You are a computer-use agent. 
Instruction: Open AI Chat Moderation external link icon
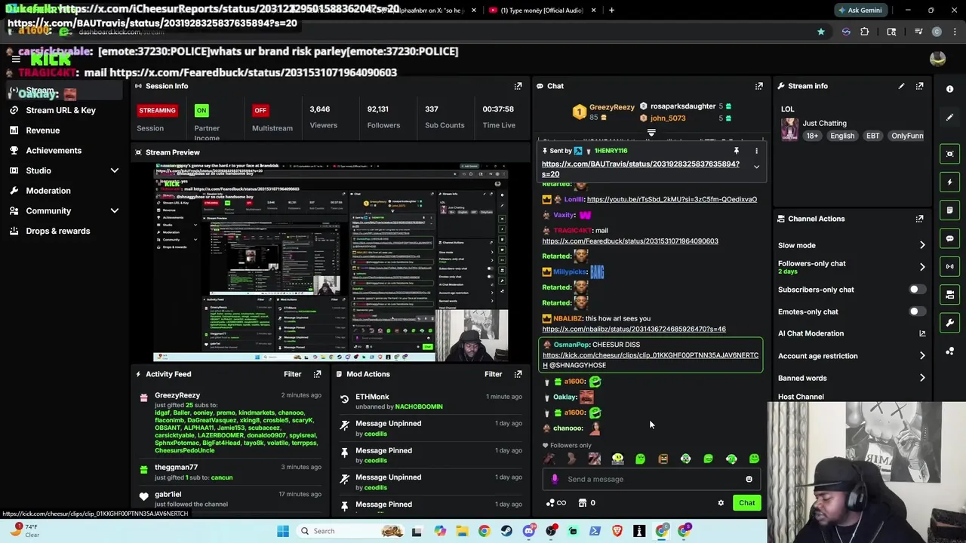click(x=922, y=333)
